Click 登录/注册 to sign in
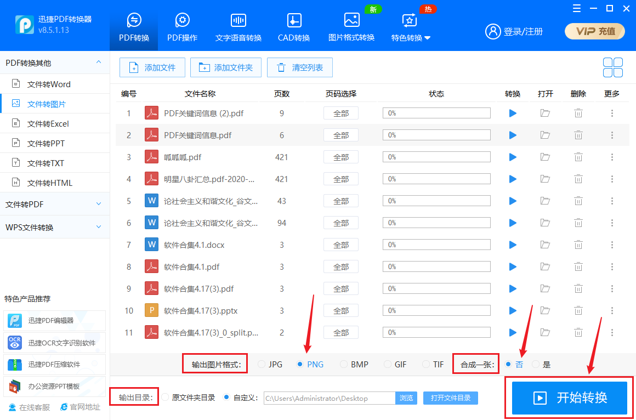 point(514,31)
